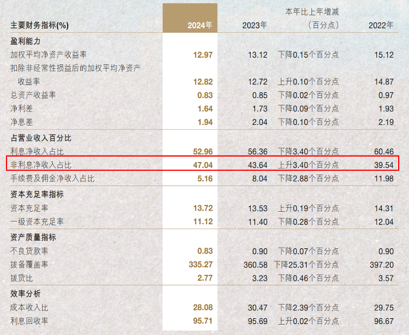Click the 47.04 value in highlighted row
Image resolution: width=409 pixels, height=335 pixels.
pyautogui.click(x=202, y=164)
